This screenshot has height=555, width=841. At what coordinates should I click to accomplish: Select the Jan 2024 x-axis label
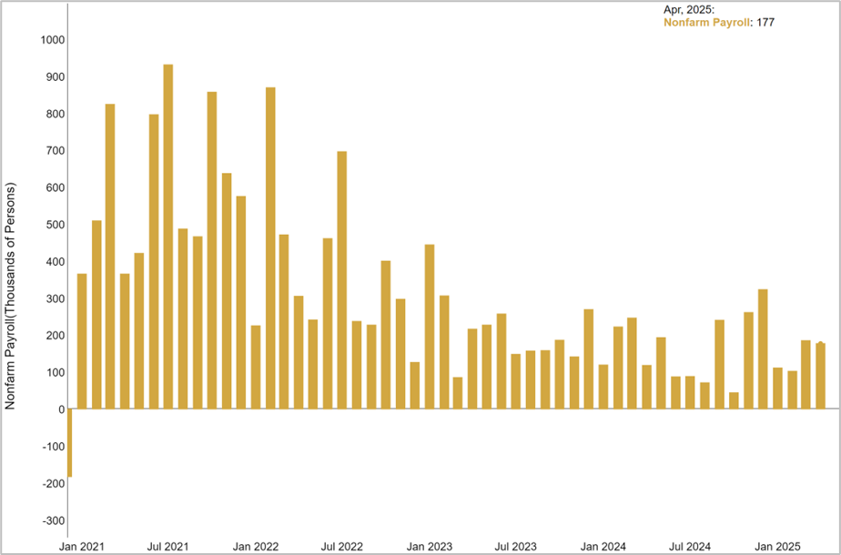click(603, 547)
